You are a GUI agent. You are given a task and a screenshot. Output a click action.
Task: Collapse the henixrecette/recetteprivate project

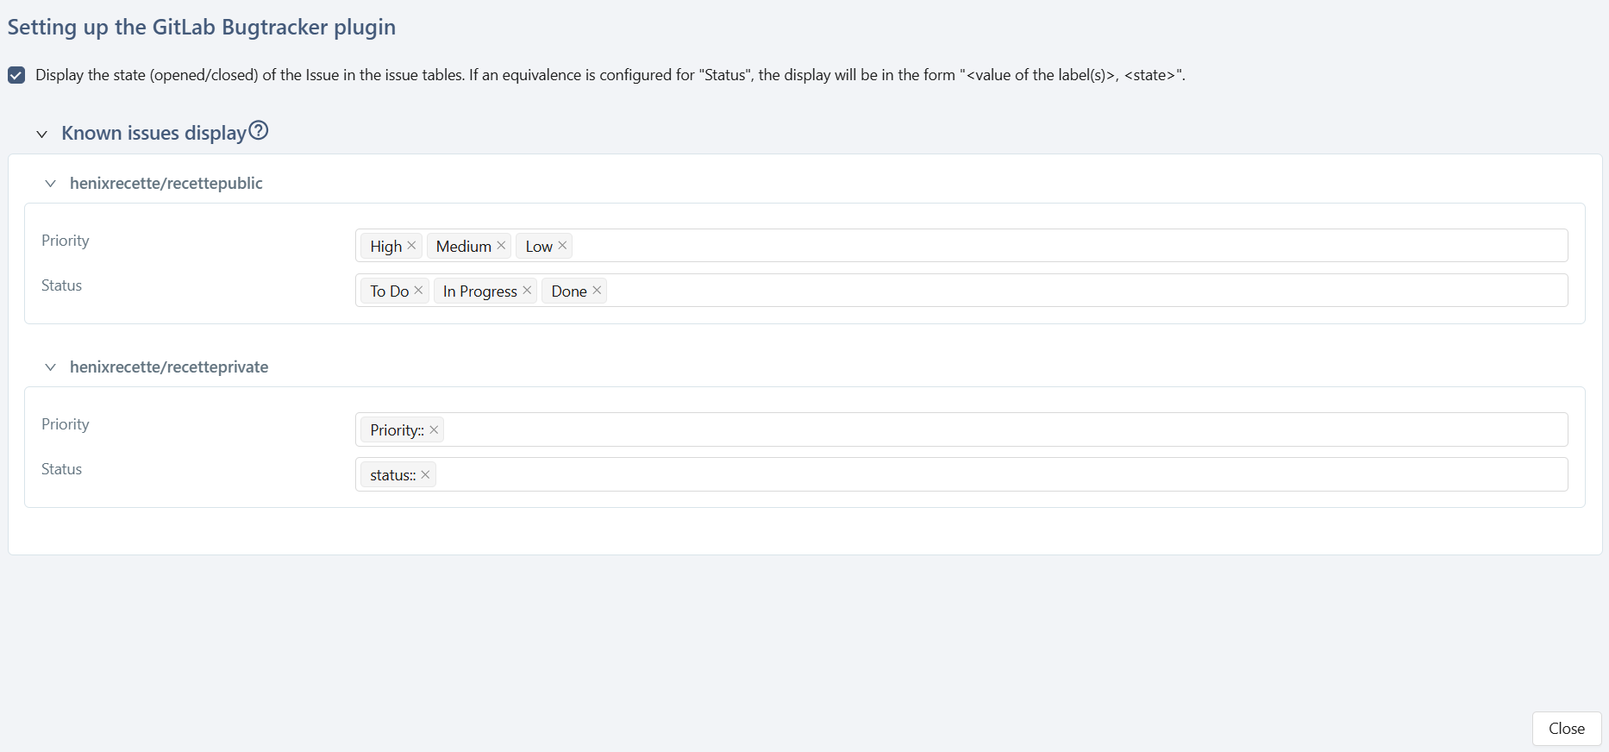coord(51,367)
